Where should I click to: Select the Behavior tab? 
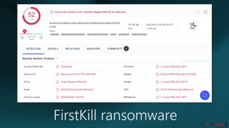tap(93, 49)
